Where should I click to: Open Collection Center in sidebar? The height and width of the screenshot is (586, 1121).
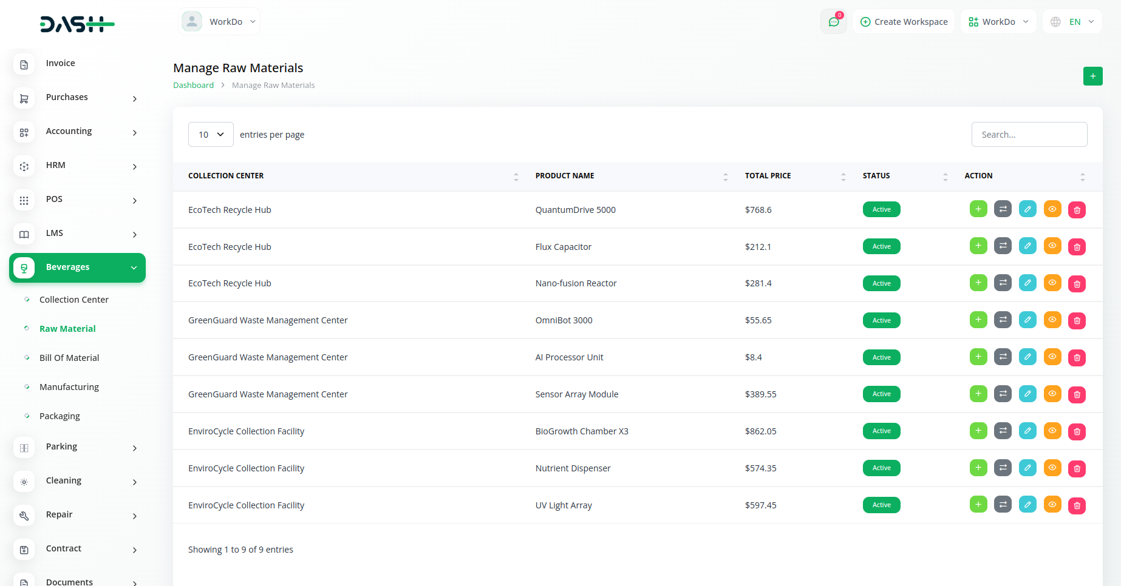(73, 300)
